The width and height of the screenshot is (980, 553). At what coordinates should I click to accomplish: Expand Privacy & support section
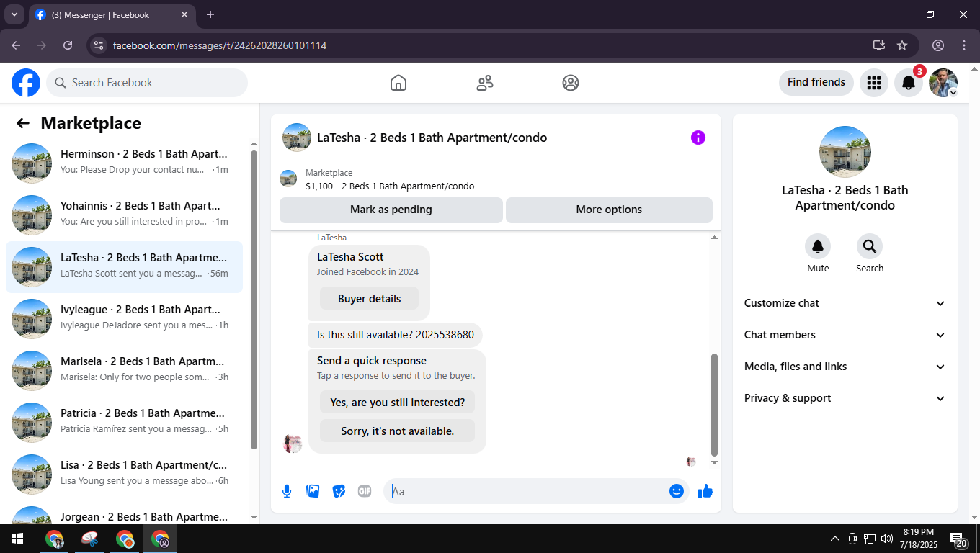tap(845, 398)
